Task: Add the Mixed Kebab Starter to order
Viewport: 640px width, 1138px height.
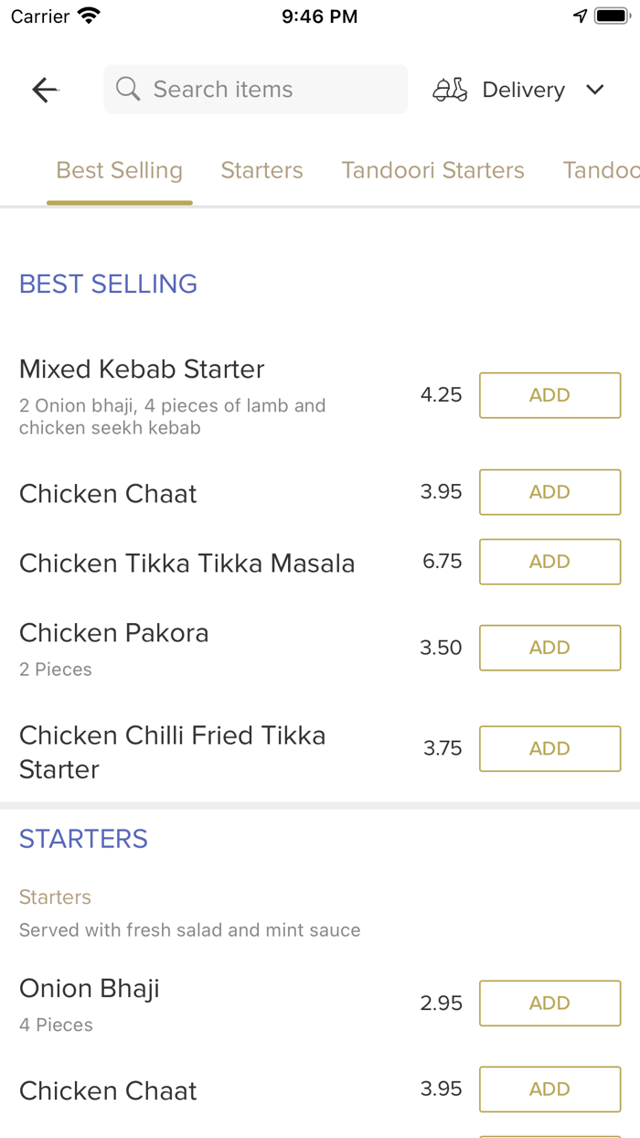Action: (x=549, y=395)
